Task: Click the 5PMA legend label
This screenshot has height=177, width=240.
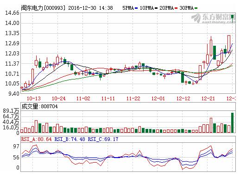Action: (128, 8)
